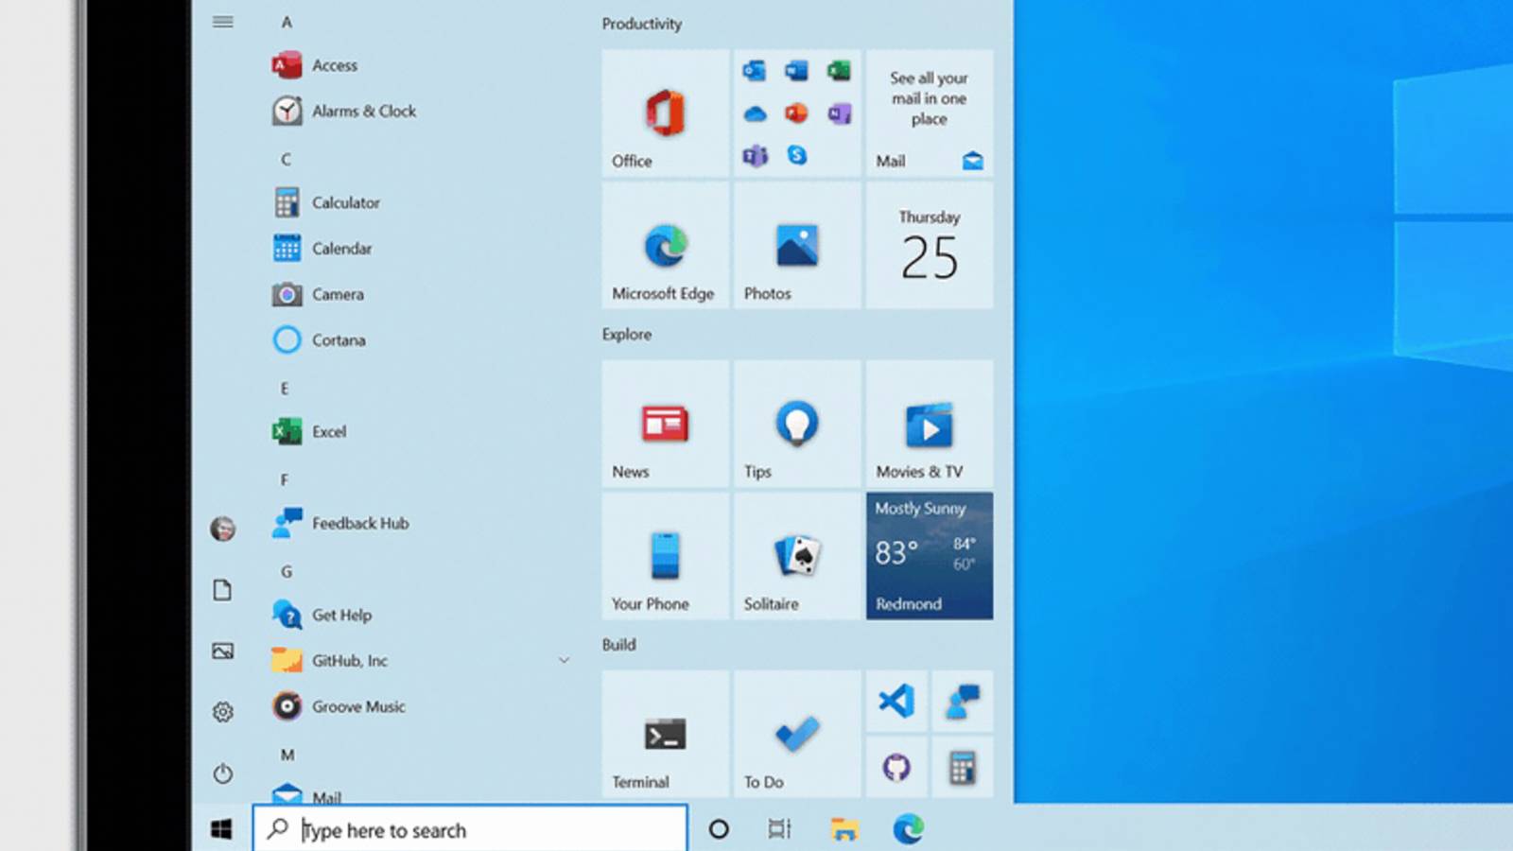Viewport: 1513px width, 851px height.
Task: Open the To Do tile
Action: [797, 733]
